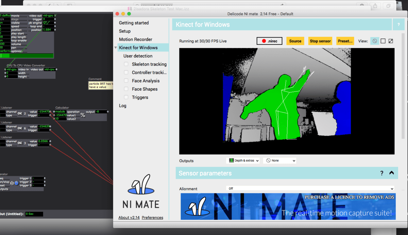Click the Source button
Image resolution: width=408 pixels, height=235 pixels.
pyautogui.click(x=295, y=41)
